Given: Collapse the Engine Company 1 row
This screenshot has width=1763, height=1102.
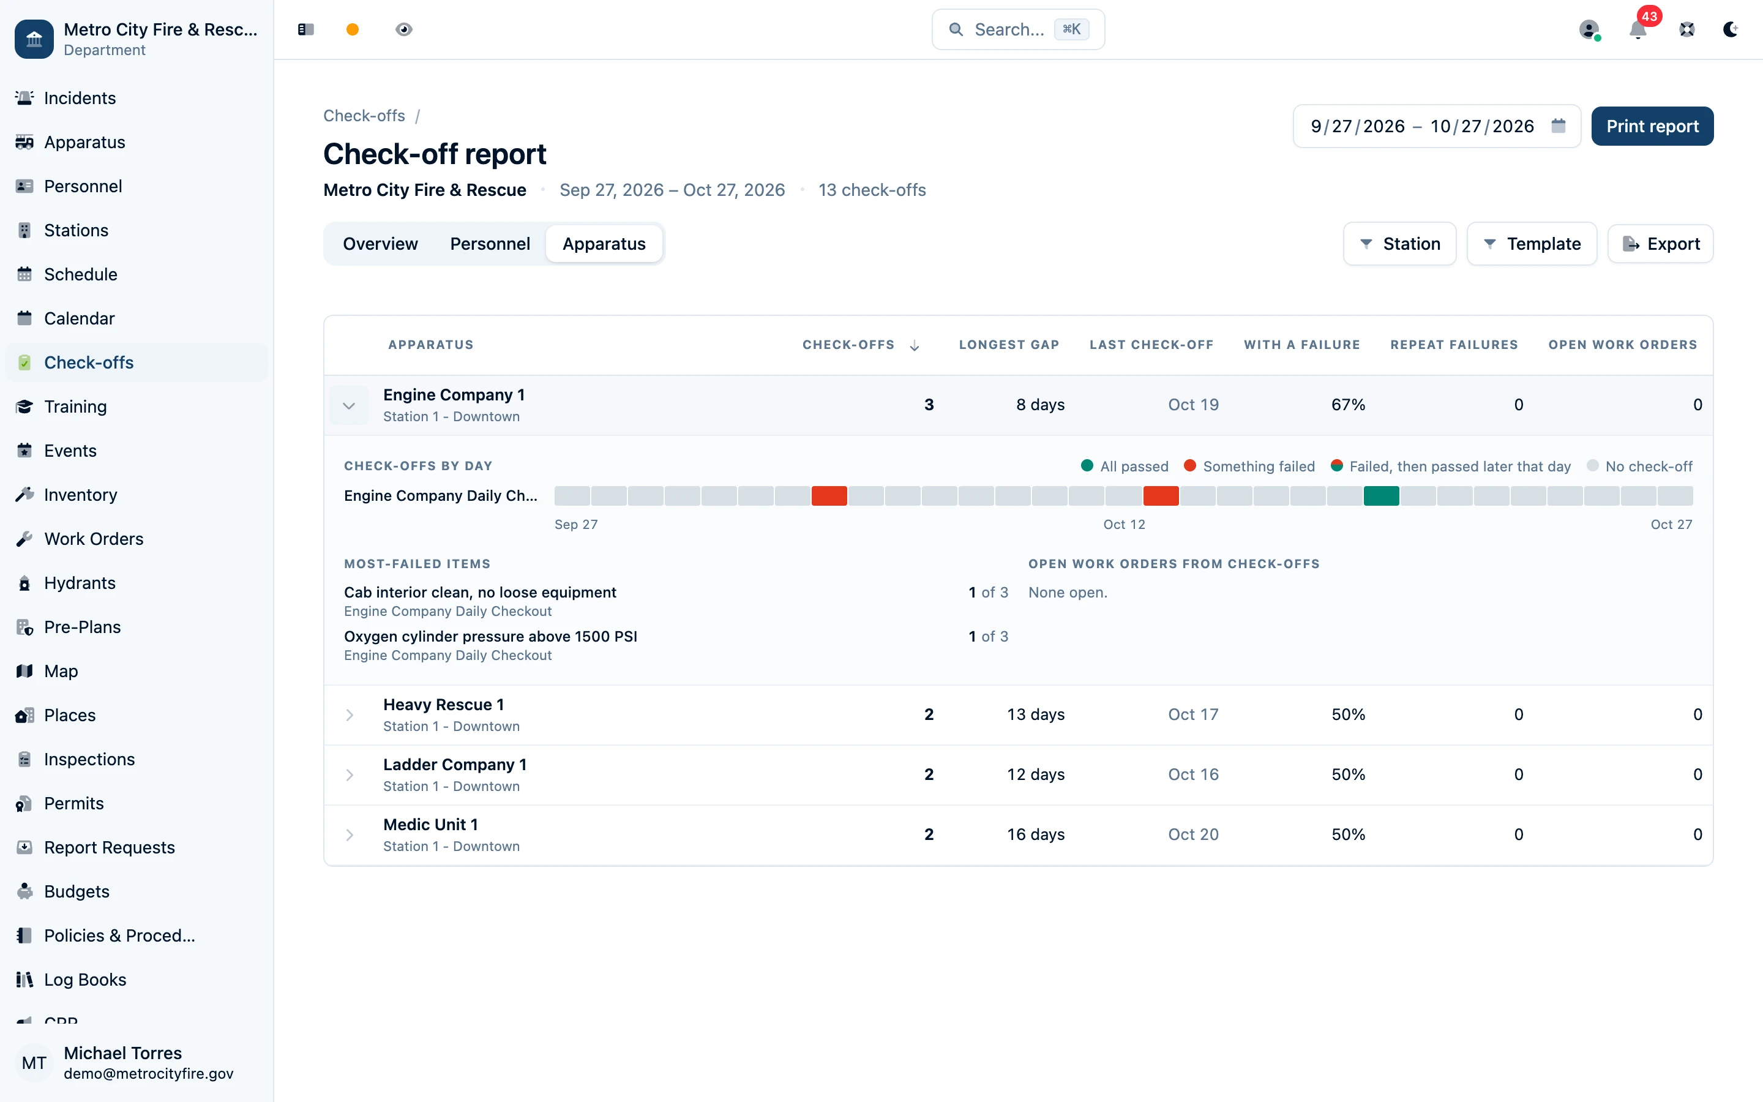Looking at the screenshot, I should tap(349, 405).
